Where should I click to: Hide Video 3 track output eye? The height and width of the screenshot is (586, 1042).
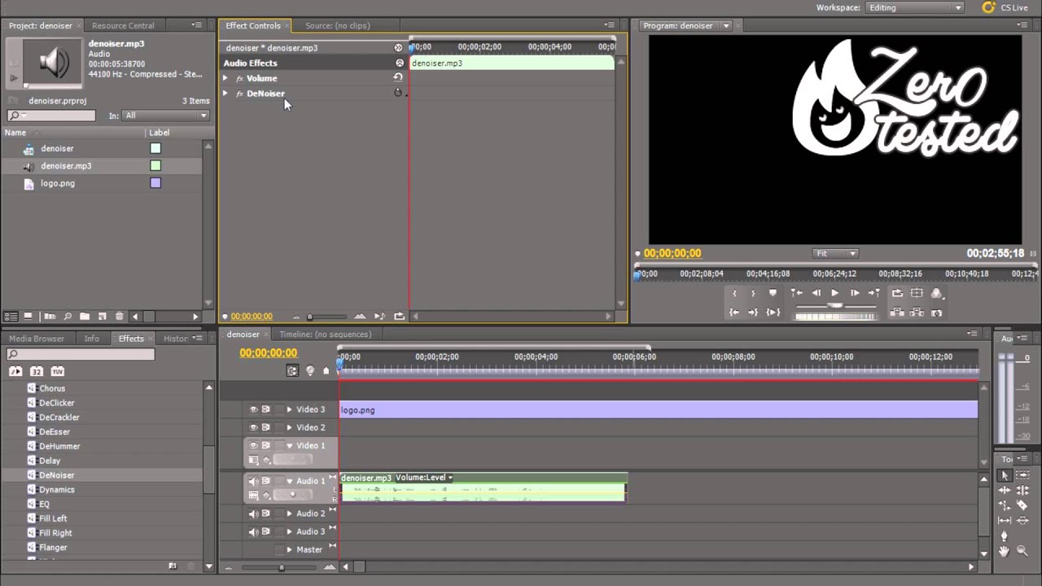click(x=253, y=409)
